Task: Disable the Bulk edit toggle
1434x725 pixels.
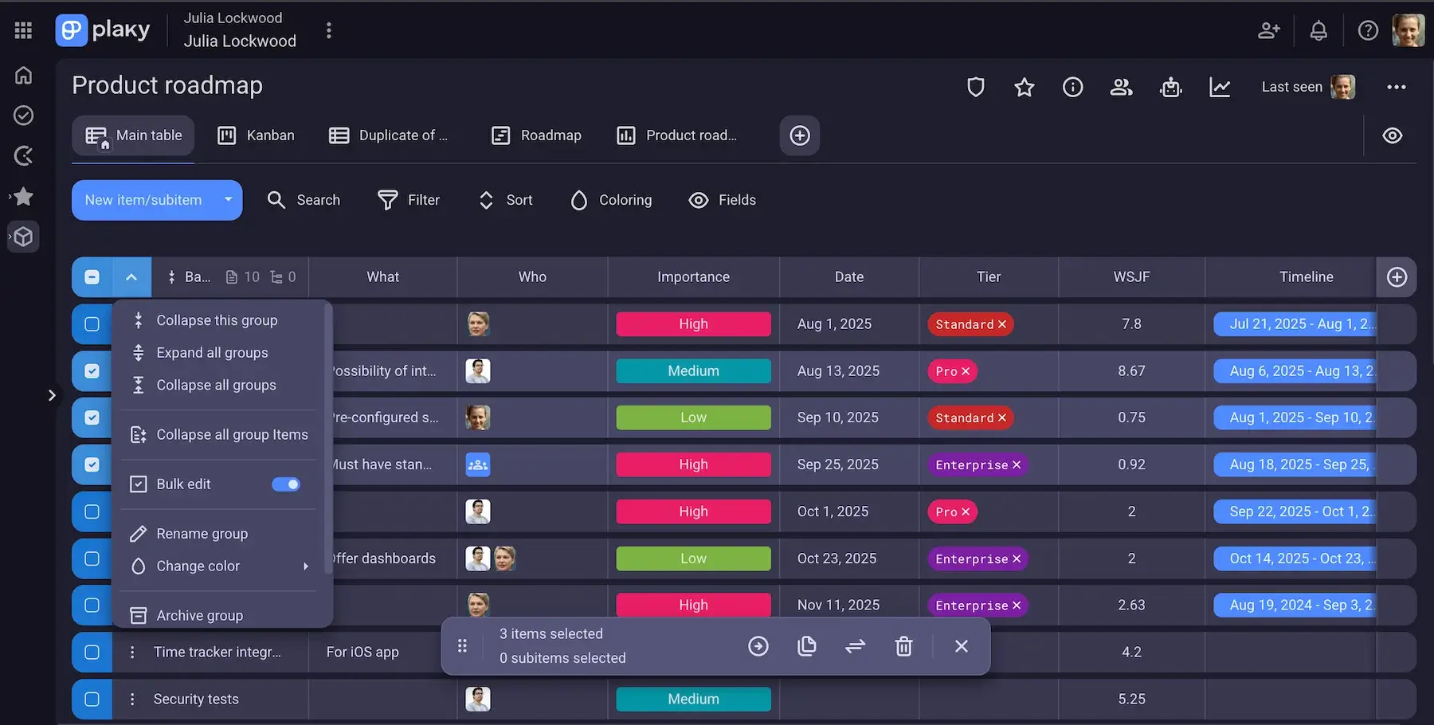Action: tap(286, 484)
